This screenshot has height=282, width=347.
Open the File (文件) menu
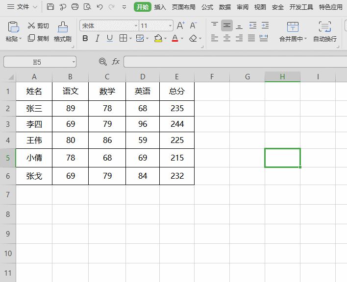click(x=22, y=7)
